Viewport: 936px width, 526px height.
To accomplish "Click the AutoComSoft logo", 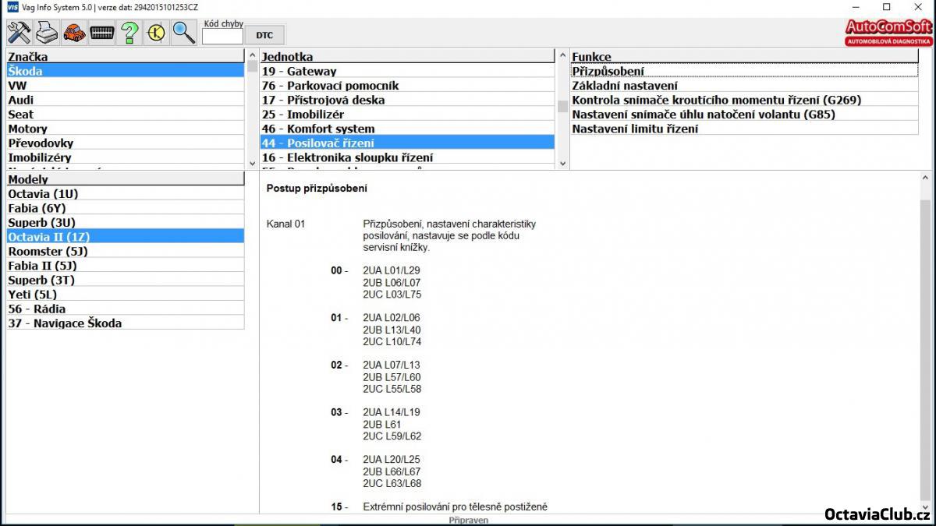I will 888,32.
